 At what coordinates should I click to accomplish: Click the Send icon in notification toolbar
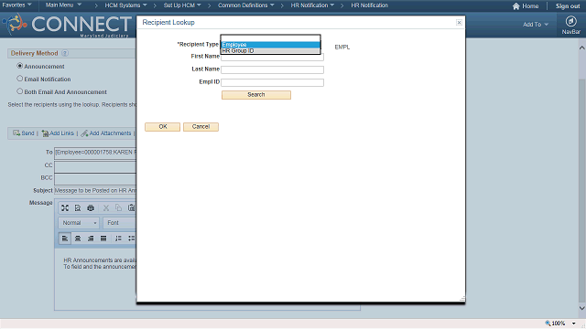(x=16, y=133)
